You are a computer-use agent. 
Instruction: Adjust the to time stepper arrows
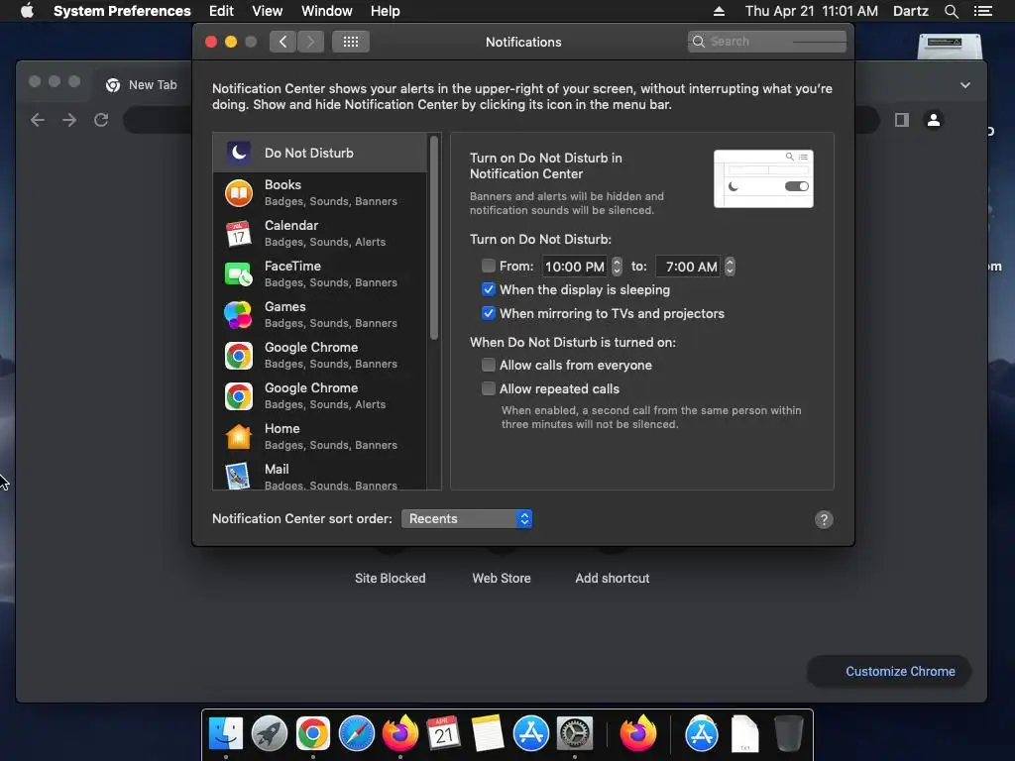pos(730,266)
